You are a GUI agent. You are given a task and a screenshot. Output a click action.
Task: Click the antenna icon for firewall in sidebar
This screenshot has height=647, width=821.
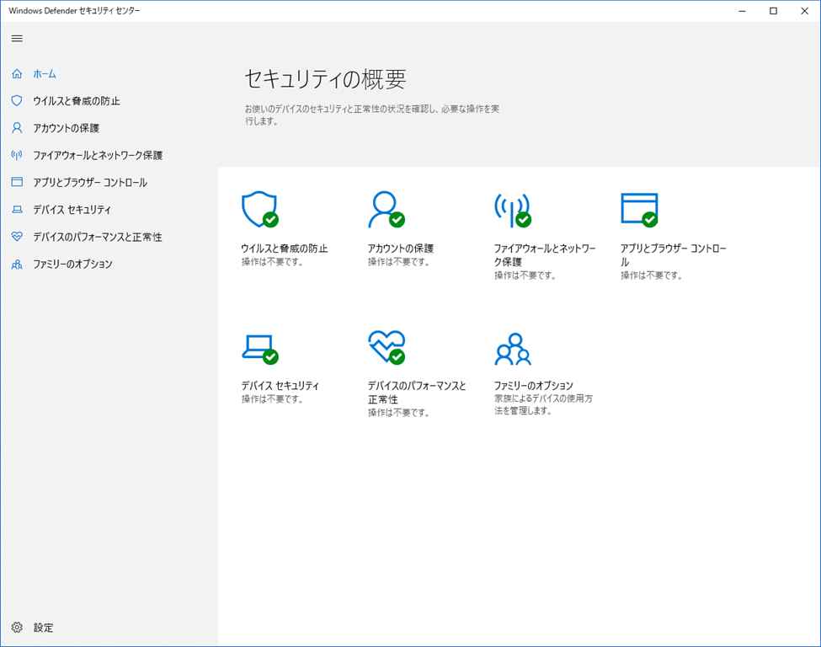click(x=17, y=155)
